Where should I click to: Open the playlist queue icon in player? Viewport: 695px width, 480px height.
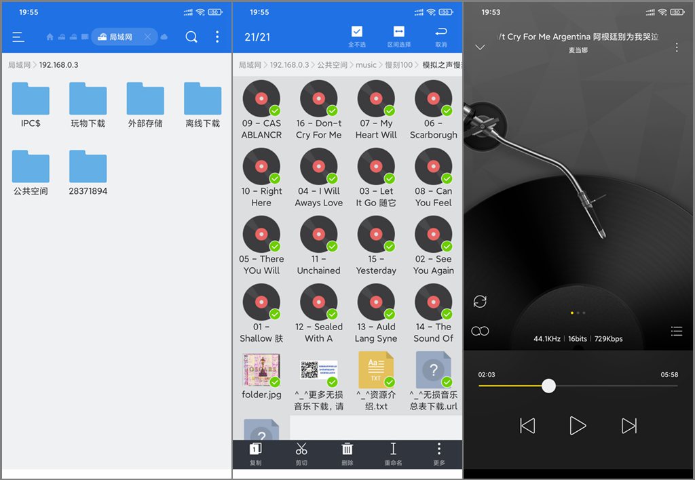tap(677, 331)
